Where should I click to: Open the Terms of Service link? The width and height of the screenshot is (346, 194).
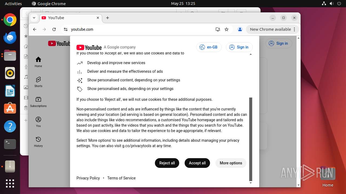121,178
